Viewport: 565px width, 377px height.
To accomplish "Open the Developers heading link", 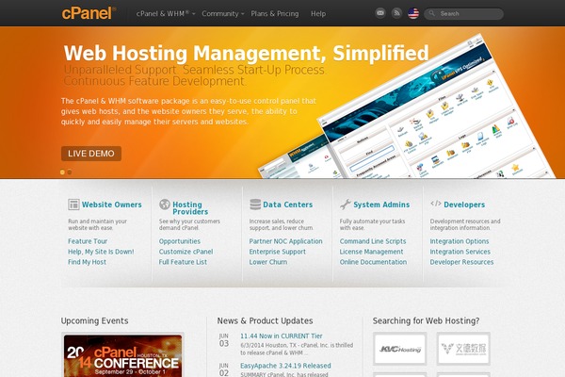I will [464, 205].
